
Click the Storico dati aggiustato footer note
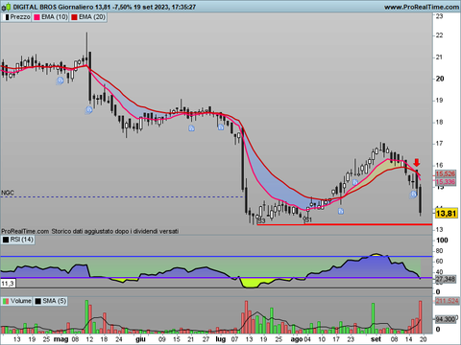(x=115, y=231)
